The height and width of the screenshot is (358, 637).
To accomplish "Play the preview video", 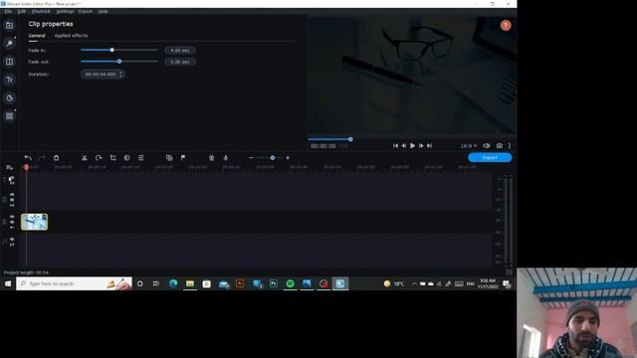I will pyautogui.click(x=413, y=146).
